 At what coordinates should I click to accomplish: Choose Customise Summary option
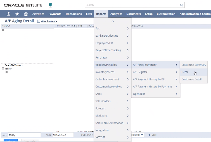[x=194, y=65]
